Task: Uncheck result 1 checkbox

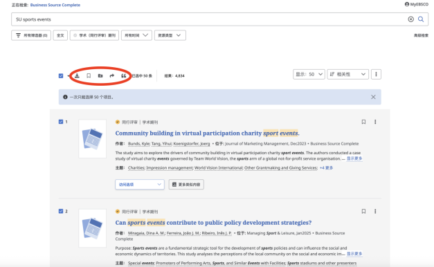Action: [61, 122]
